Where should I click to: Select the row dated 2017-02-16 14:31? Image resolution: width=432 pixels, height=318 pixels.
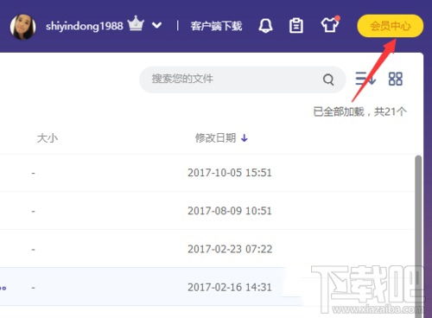point(207,287)
